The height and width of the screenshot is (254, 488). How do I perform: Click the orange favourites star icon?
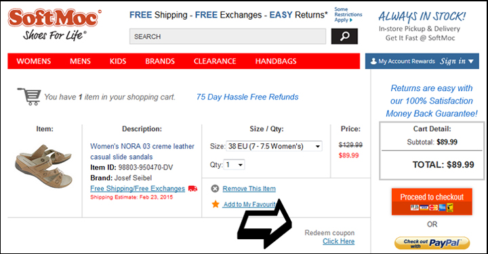216,204
